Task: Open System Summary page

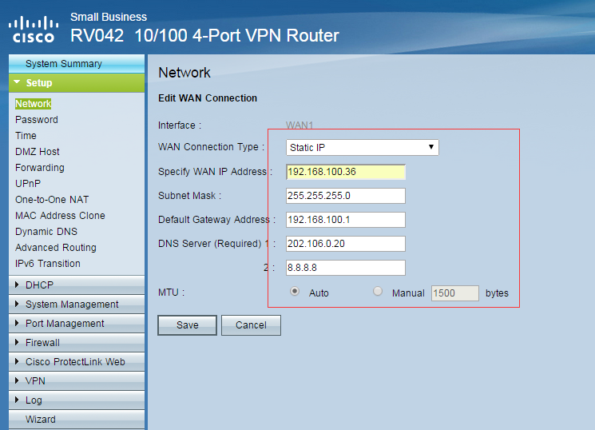Action: point(63,63)
